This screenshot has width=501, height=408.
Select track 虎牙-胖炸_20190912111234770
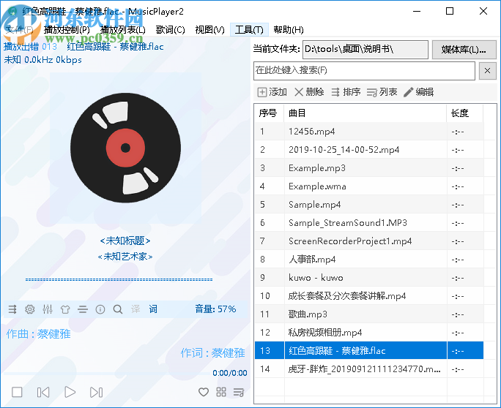pos(369,369)
